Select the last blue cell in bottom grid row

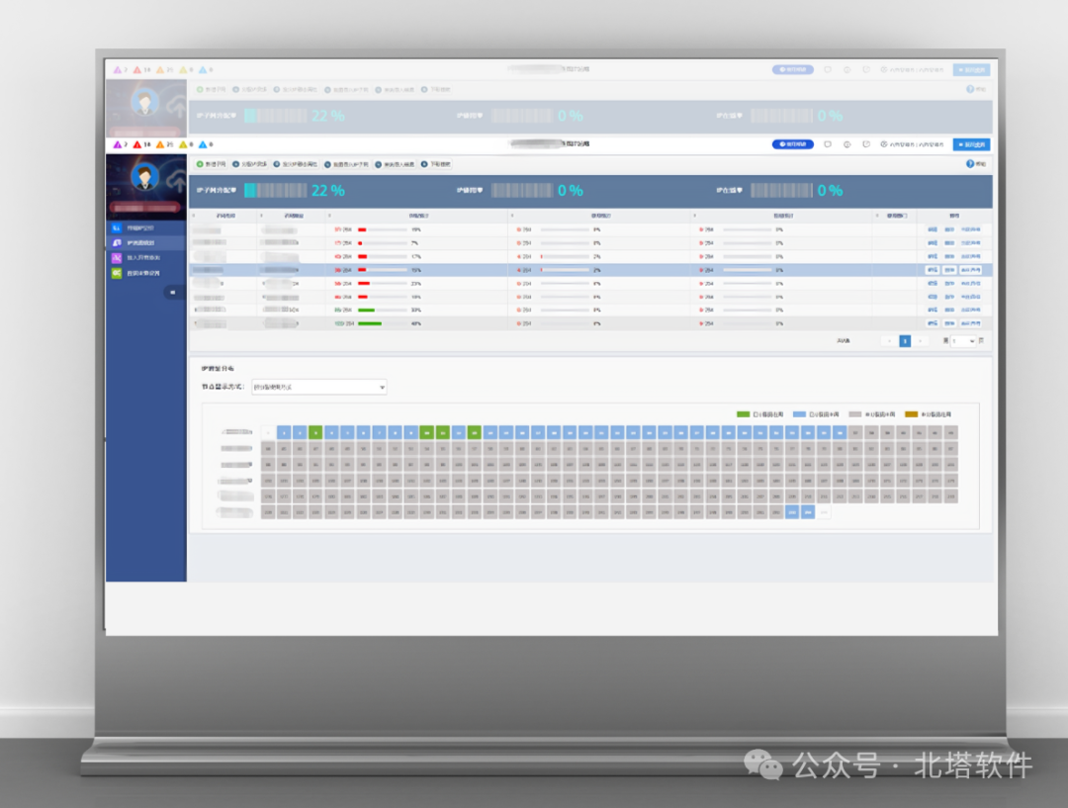808,511
